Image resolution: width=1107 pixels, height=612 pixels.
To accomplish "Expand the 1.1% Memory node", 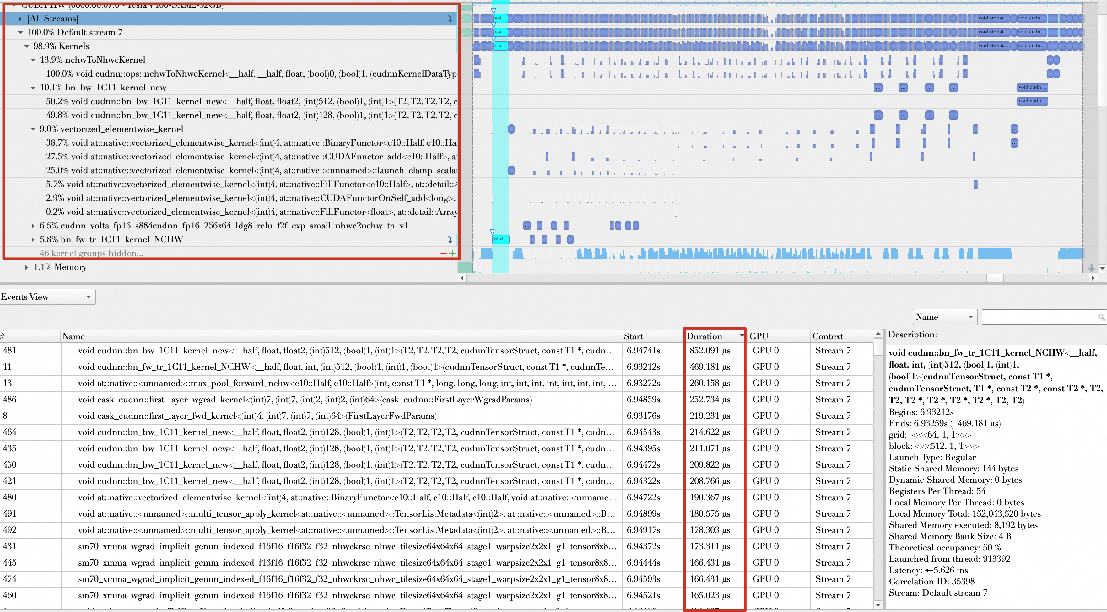I will click(27, 267).
